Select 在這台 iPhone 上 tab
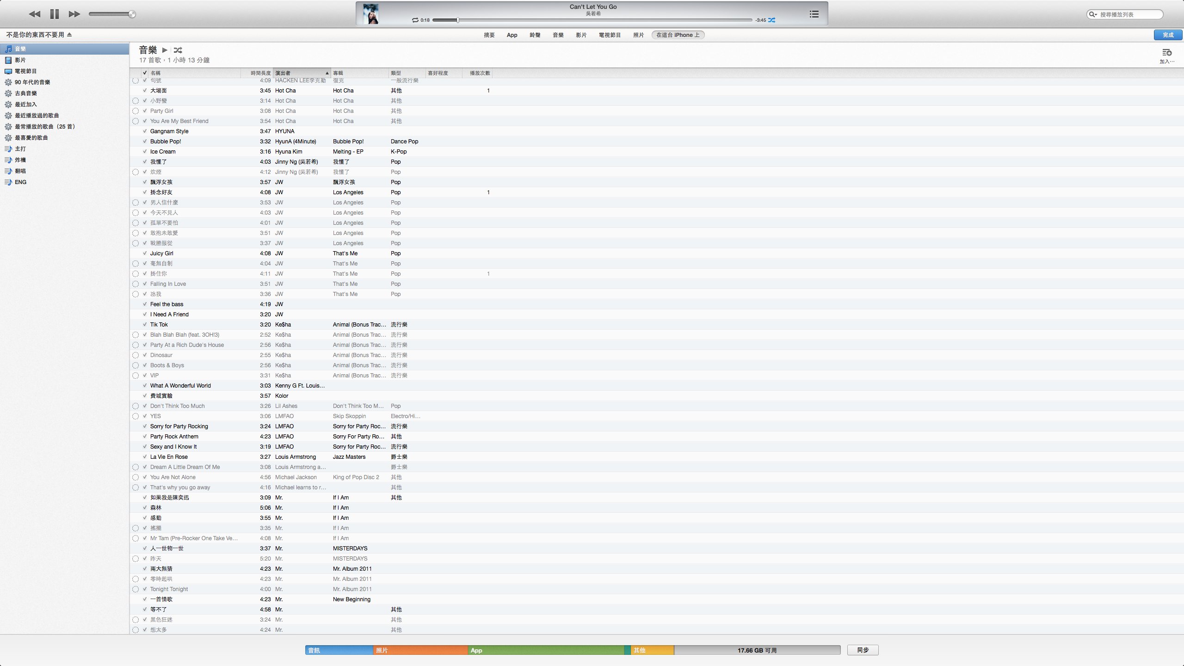The image size is (1184, 666). coord(678,35)
